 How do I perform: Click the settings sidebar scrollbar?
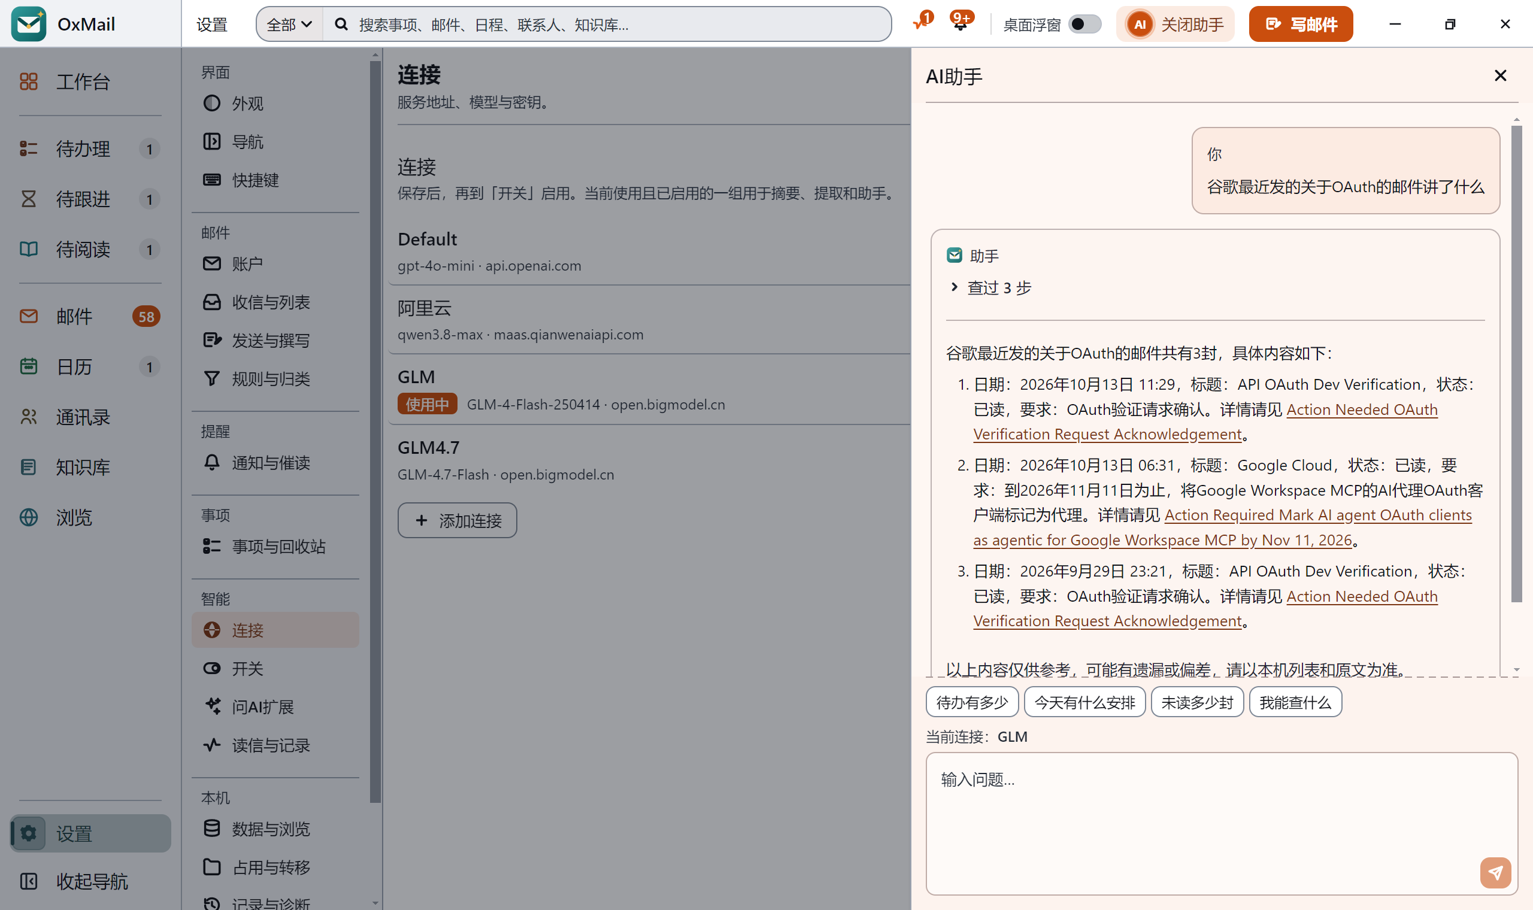(x=375, y=431)
